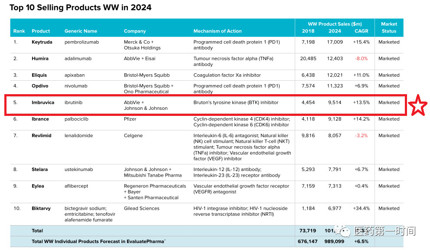
Task: Select the Opdivo product name
Action: click(x=40, y=86)
